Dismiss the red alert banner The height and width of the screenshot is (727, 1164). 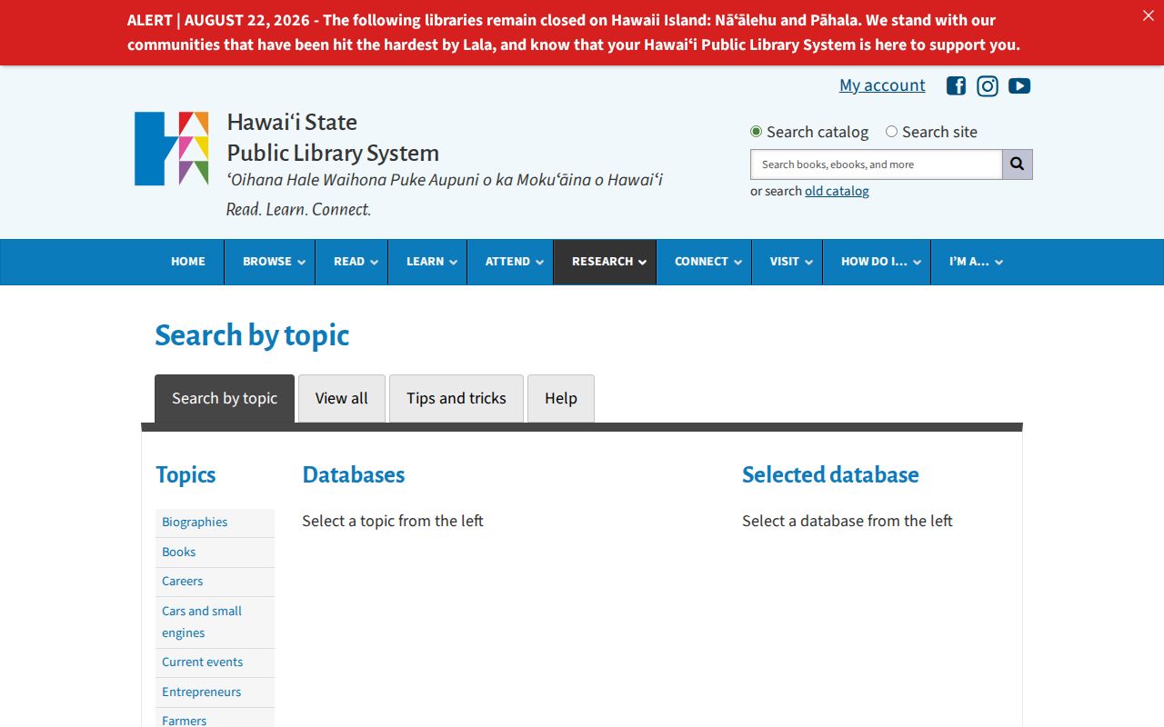(x=1148, y=15)
